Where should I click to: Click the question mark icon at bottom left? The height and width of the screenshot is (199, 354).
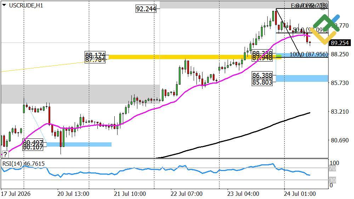[5, 154]
